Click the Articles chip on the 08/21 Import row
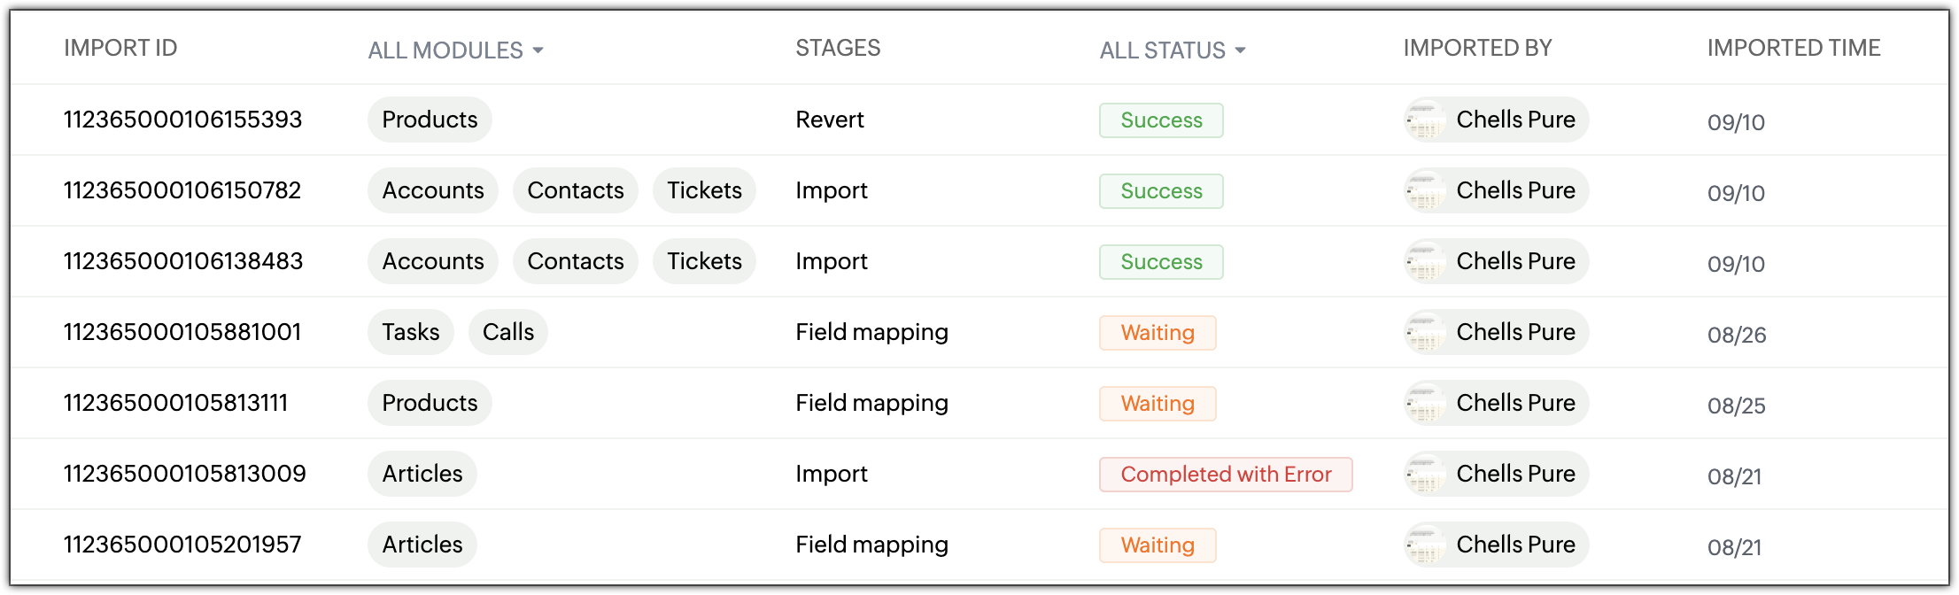Viewport: 1959px width, 595px height. (422, 474)
